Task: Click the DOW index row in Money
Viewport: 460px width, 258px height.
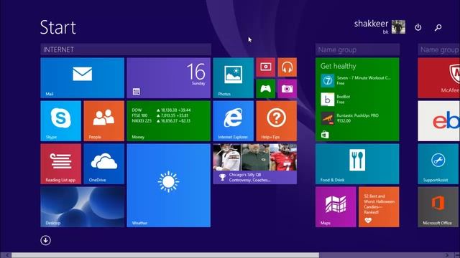Action: tap(161, 110)
